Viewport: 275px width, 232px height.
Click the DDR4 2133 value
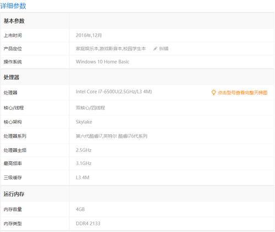point(88,223)
